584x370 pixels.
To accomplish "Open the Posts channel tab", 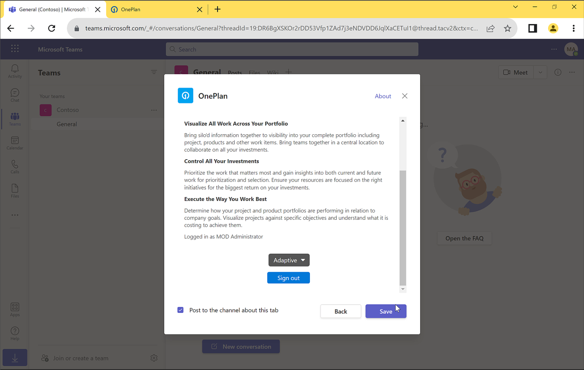I will pyautogui.click(x=235, y=72).
